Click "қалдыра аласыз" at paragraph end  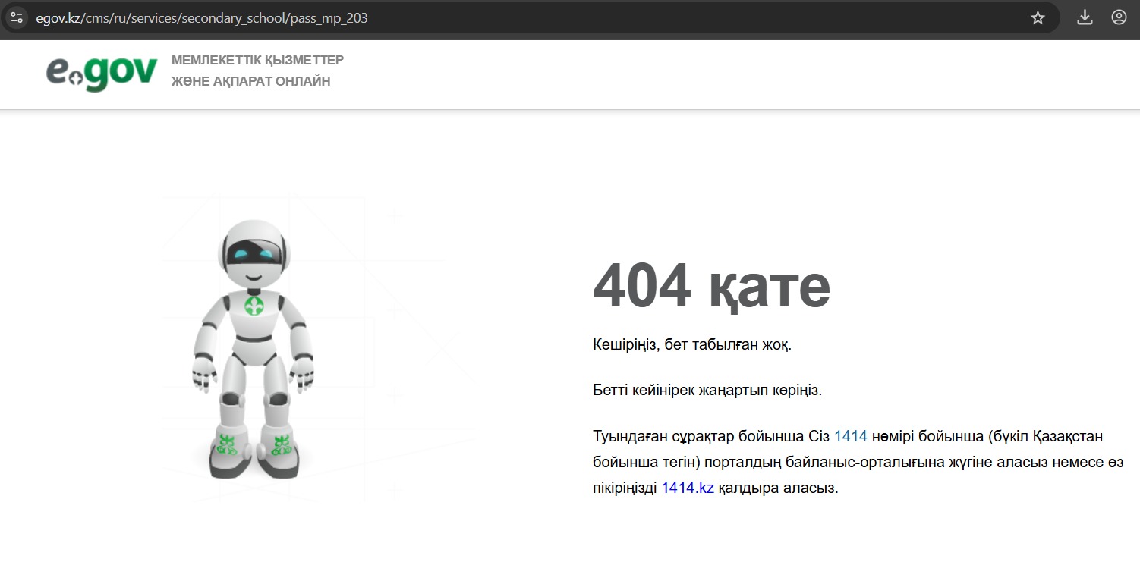pos(777,488)
